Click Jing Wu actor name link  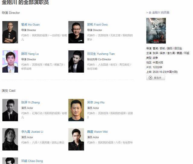(x=96, y=102)
